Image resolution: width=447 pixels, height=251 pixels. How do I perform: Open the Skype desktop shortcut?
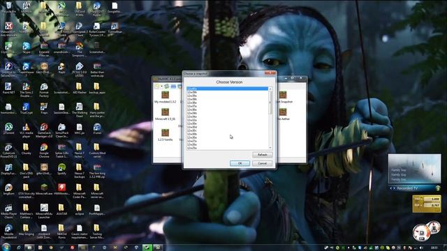click(27, 48)
